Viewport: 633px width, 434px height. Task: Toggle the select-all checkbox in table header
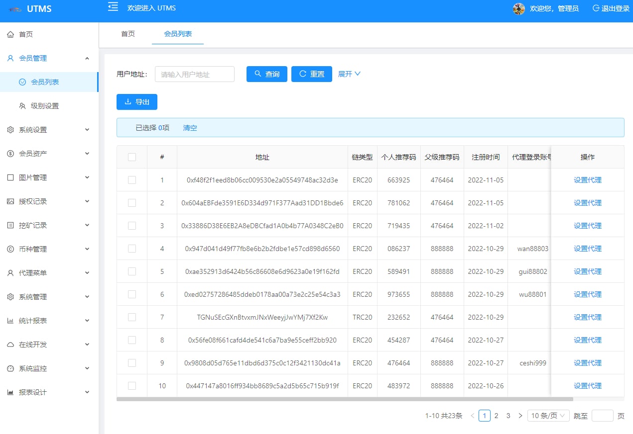tap(132, 157)
